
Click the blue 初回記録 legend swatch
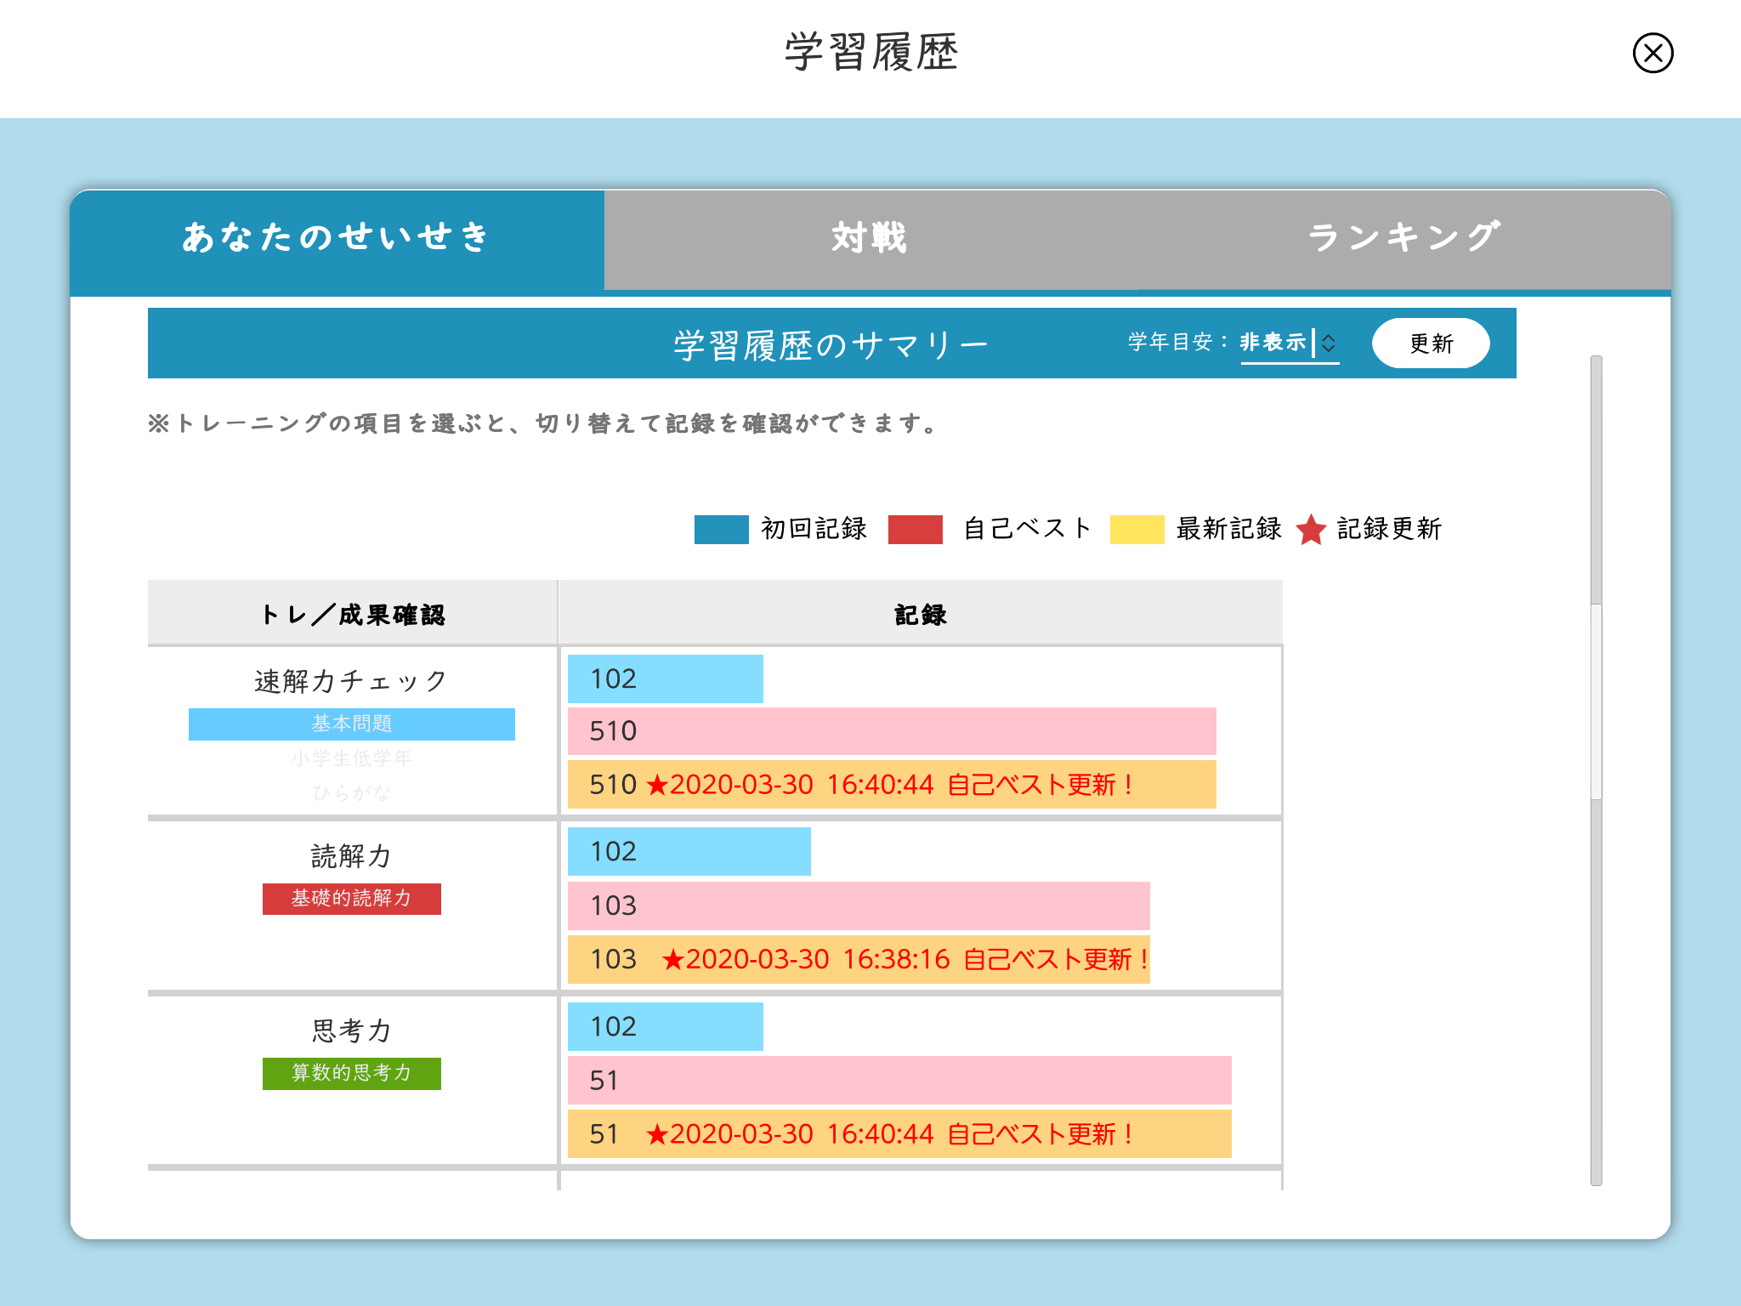[x=721, y=529]
